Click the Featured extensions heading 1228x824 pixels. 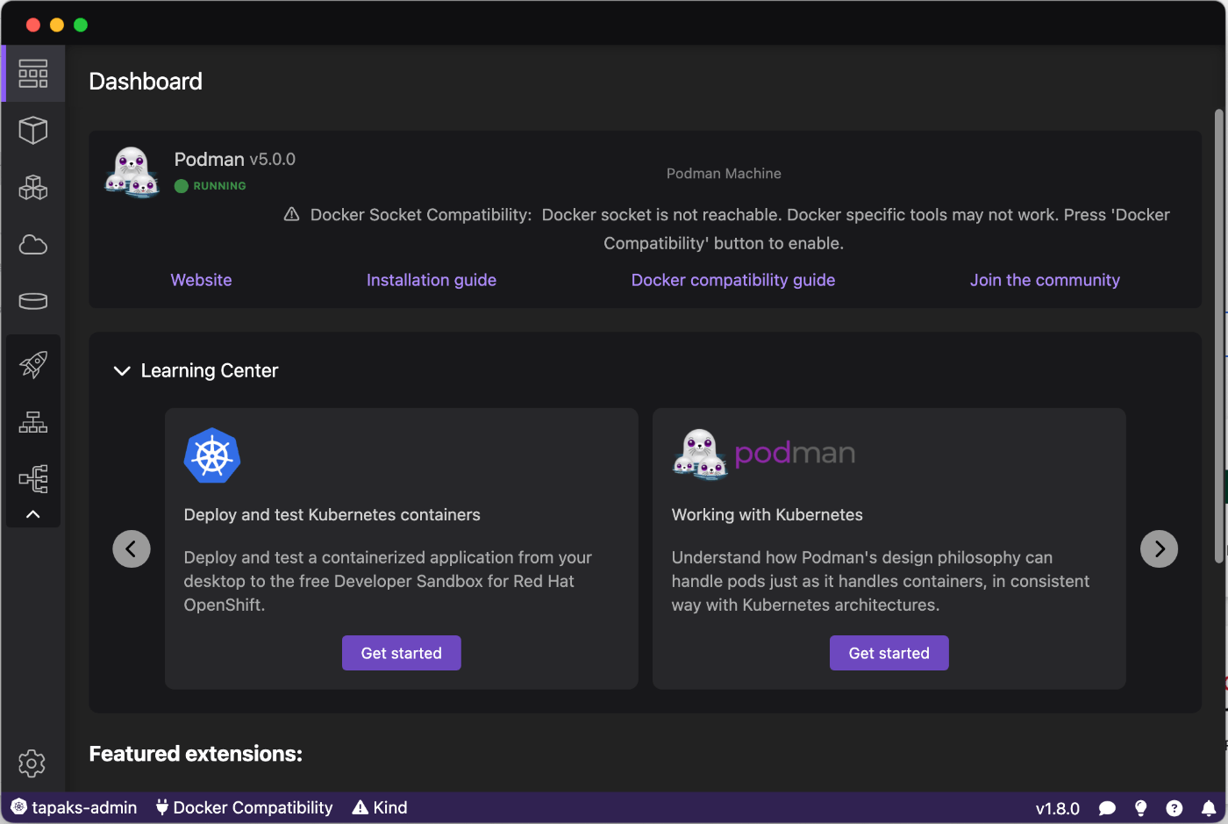[x=196, y=754]
